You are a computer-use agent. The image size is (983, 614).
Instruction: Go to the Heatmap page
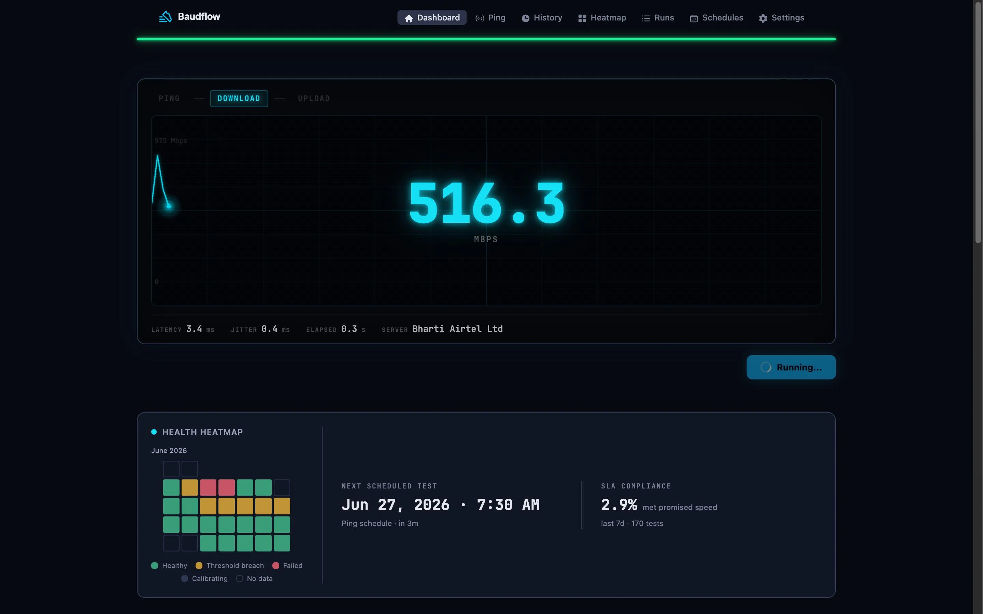pos(602,18)
